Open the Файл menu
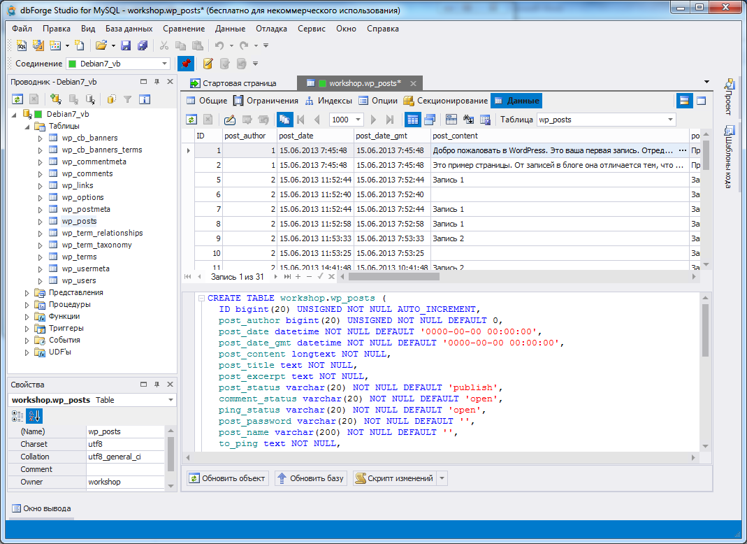Screen dimensions: 747x544 (22, 29)
